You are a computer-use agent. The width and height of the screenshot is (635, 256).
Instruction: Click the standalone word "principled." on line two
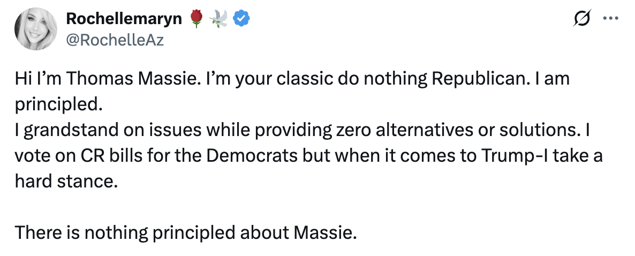click(58, 105)
